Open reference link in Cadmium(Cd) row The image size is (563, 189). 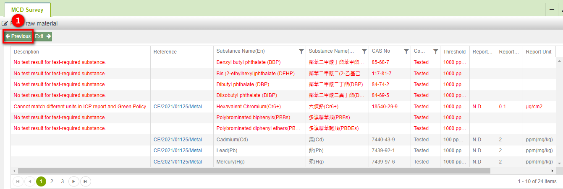[178, 140]
